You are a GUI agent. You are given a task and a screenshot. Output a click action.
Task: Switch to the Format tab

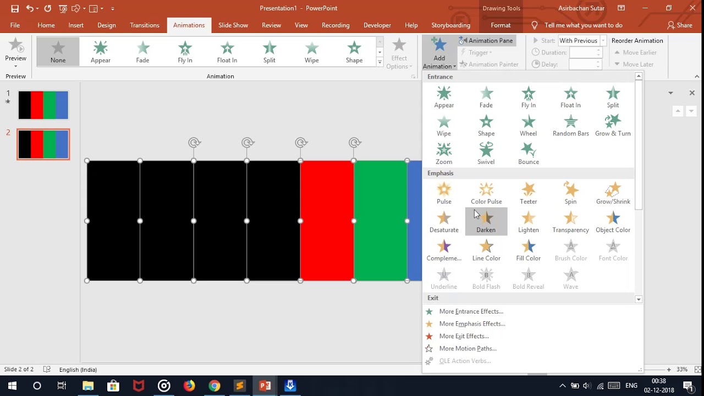pyautogui.click(x=501, y=25)
